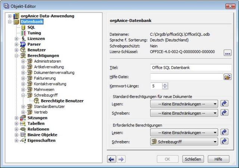
Task: Click the Lizenzen paragraph icon
Action: pyautogui.click(x=23, y=39)
